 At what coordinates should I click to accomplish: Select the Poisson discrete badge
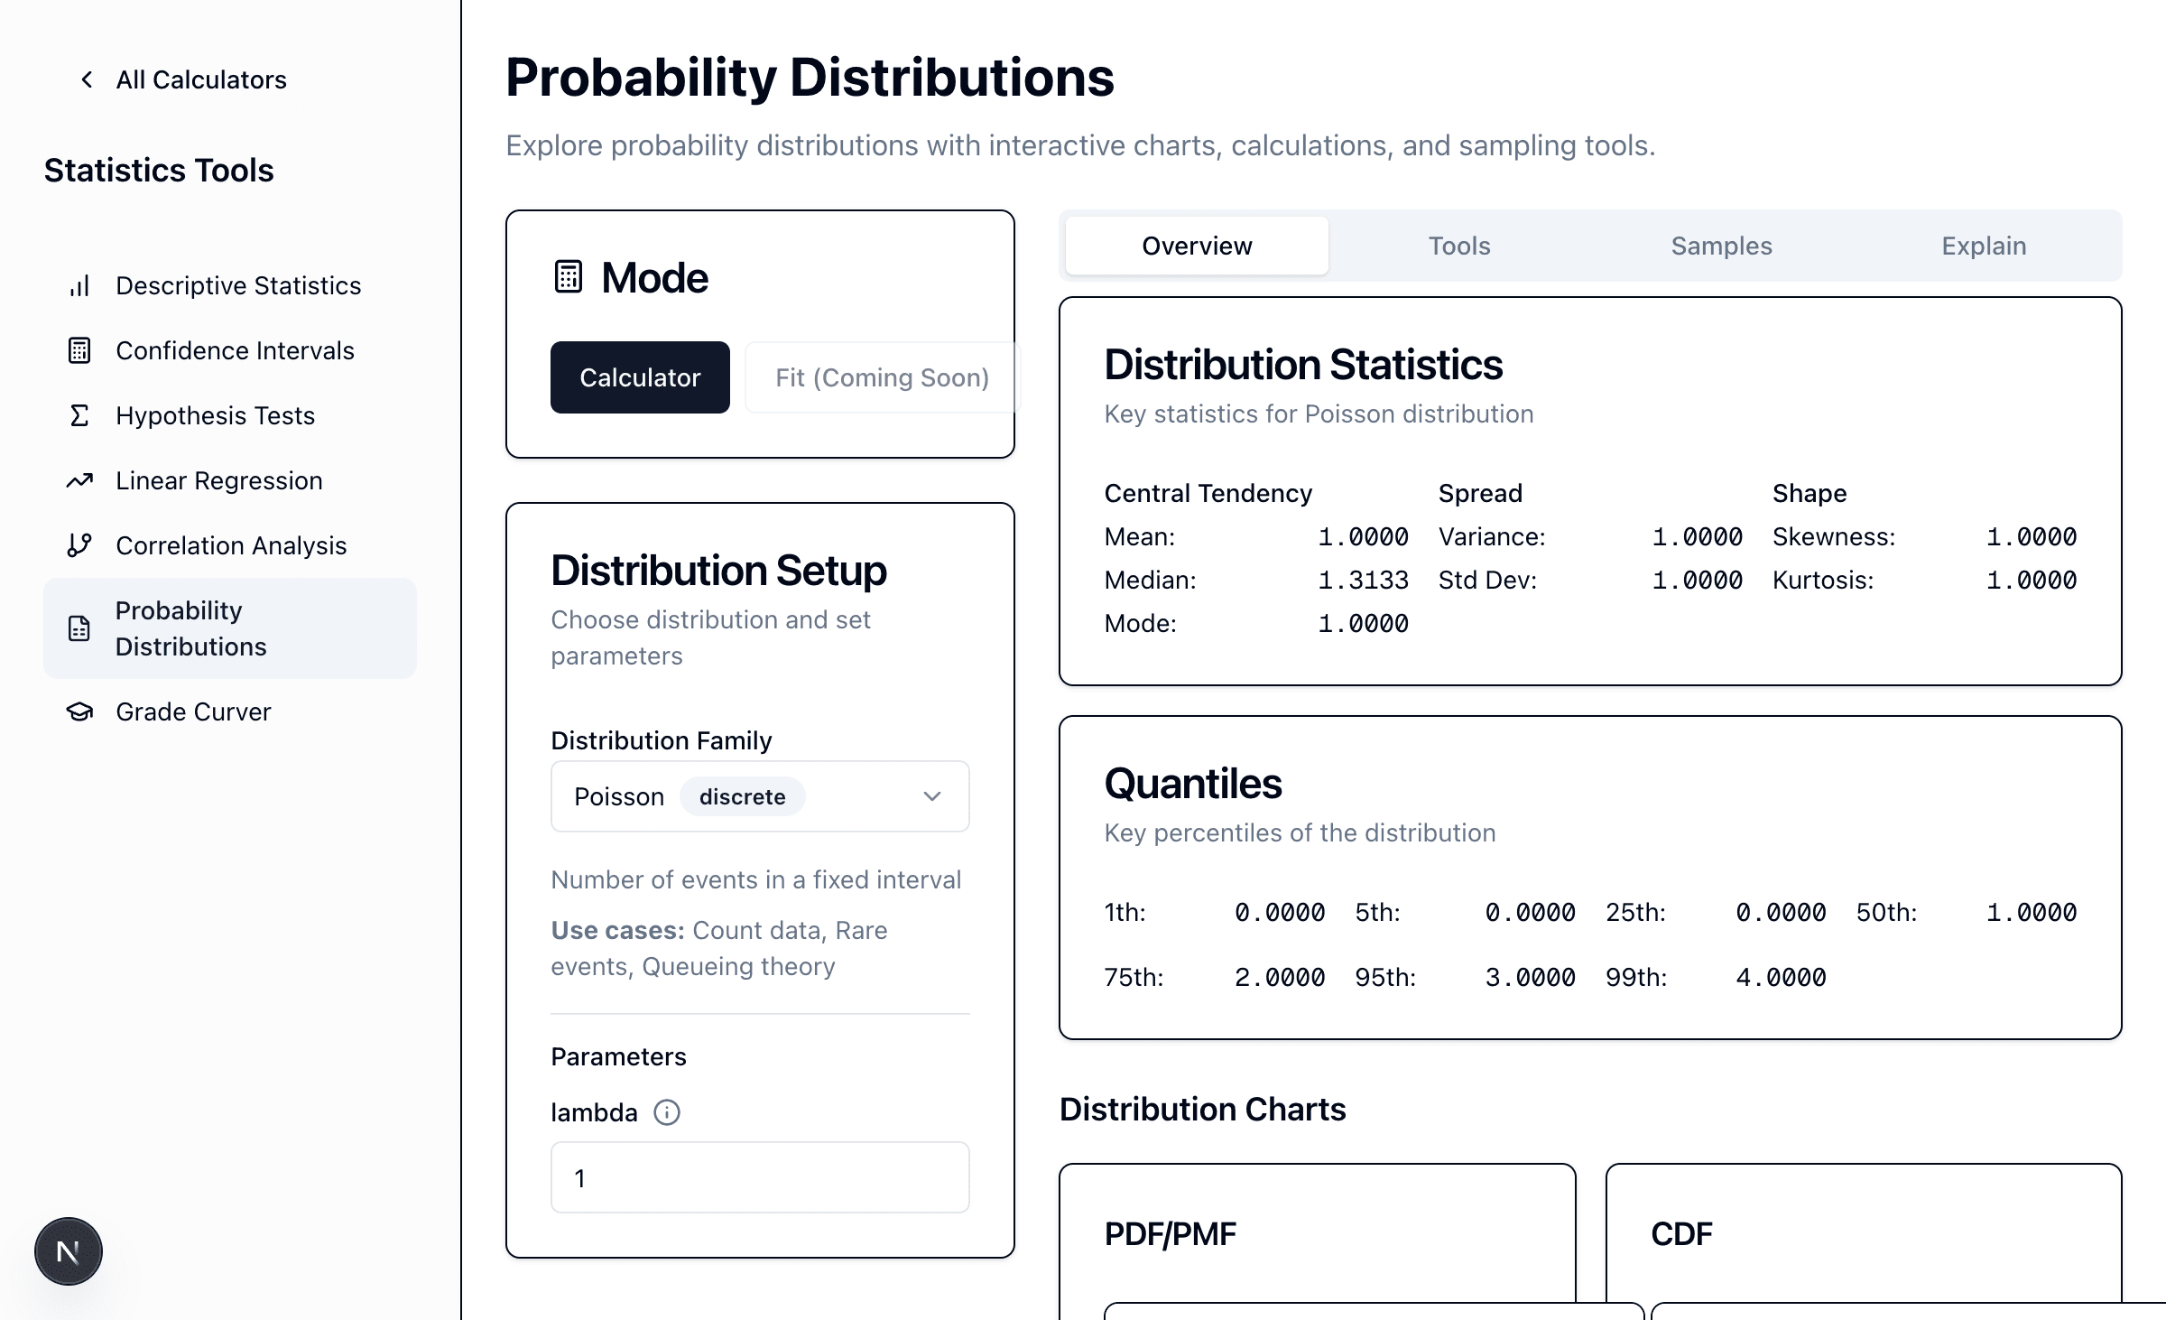742,796
